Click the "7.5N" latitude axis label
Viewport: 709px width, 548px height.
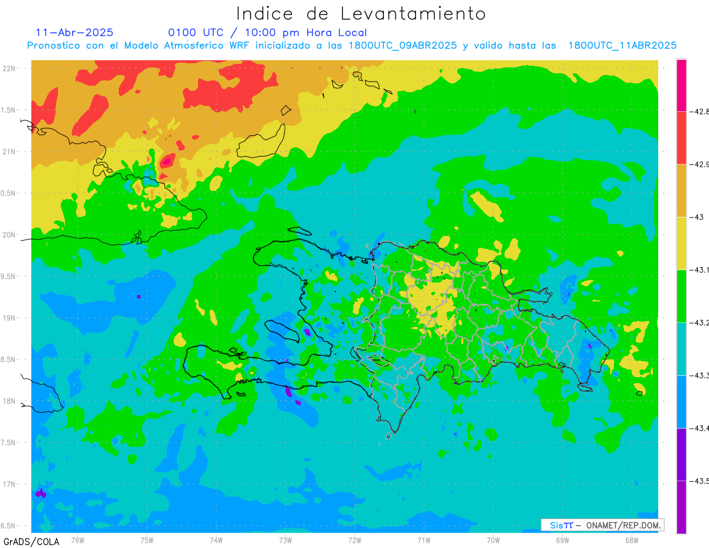8,443
